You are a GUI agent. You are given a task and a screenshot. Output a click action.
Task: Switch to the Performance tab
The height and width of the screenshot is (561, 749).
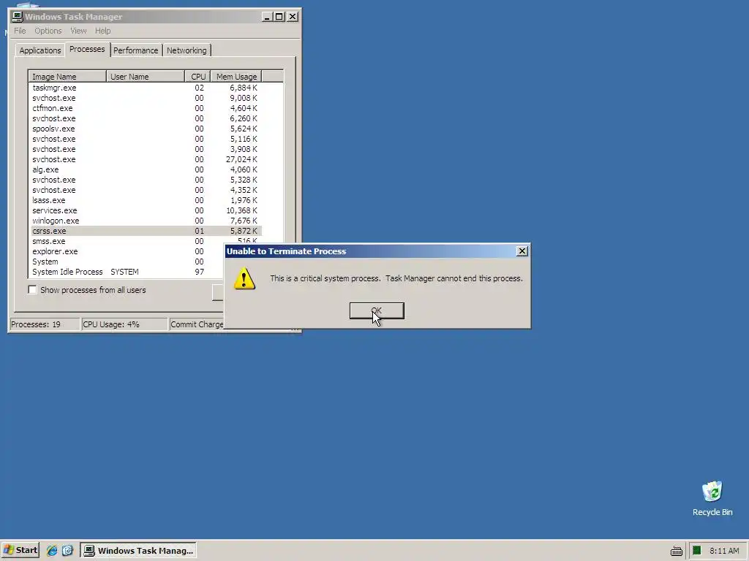135,50
